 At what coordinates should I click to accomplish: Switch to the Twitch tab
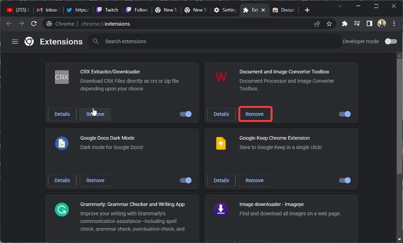[x=107, y=10]
